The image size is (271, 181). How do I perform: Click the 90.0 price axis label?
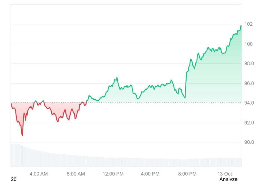[249, 142]
